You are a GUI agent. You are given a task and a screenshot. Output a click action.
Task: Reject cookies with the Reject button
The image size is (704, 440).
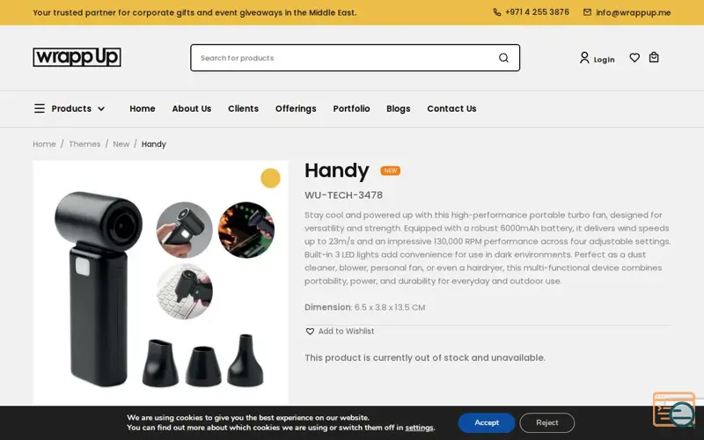(546, 422)
